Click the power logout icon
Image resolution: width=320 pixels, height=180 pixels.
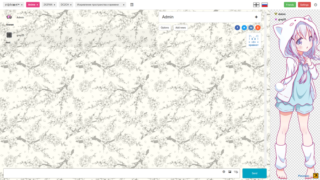coord(316,5)
